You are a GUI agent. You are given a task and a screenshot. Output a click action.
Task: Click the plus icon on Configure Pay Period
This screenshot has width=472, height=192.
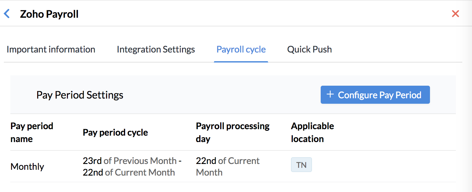coord(330,95)
